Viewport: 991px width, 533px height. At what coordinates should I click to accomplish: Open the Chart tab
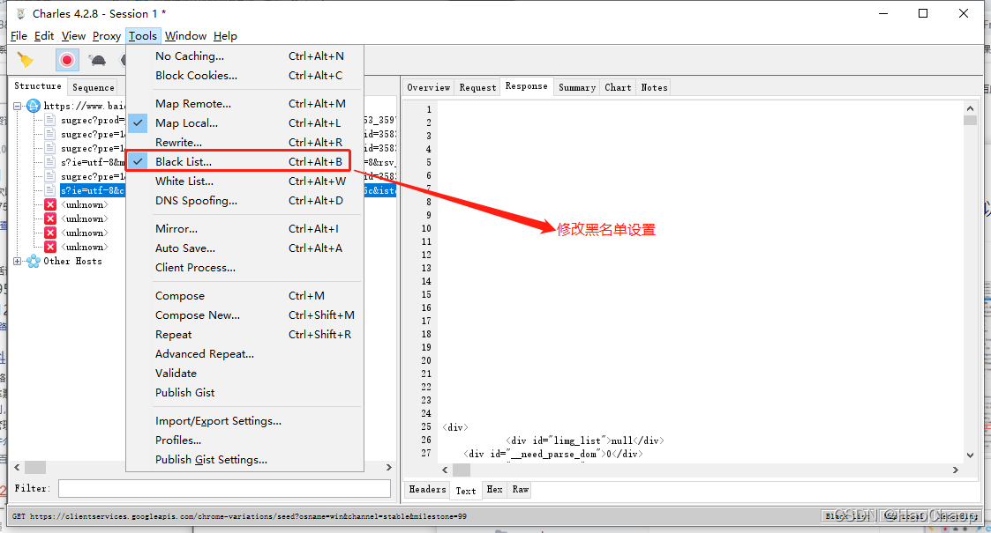[618, 88]
